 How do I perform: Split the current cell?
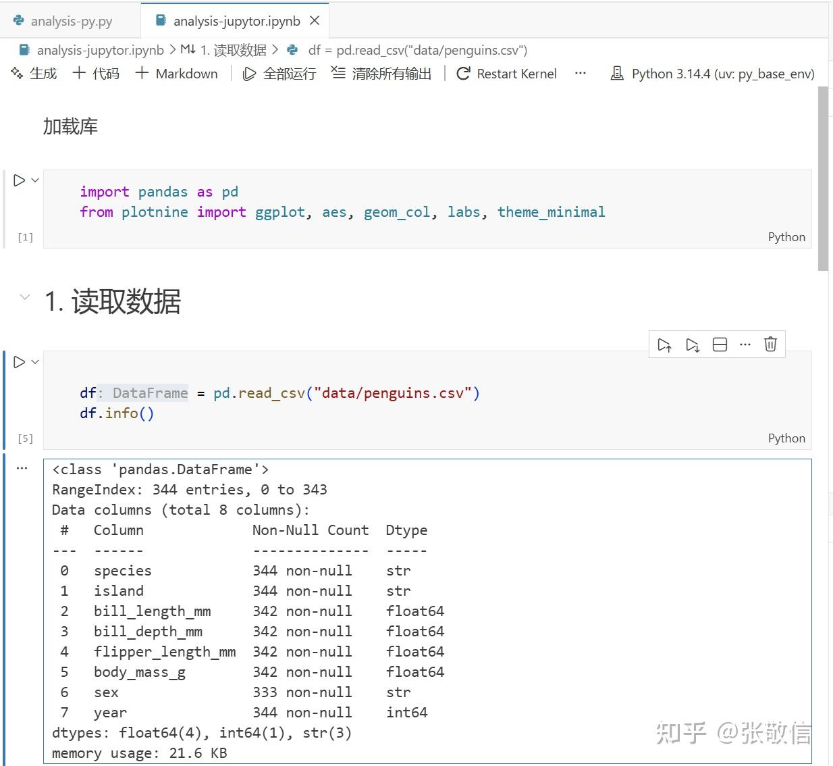click(x=720, y=344)
